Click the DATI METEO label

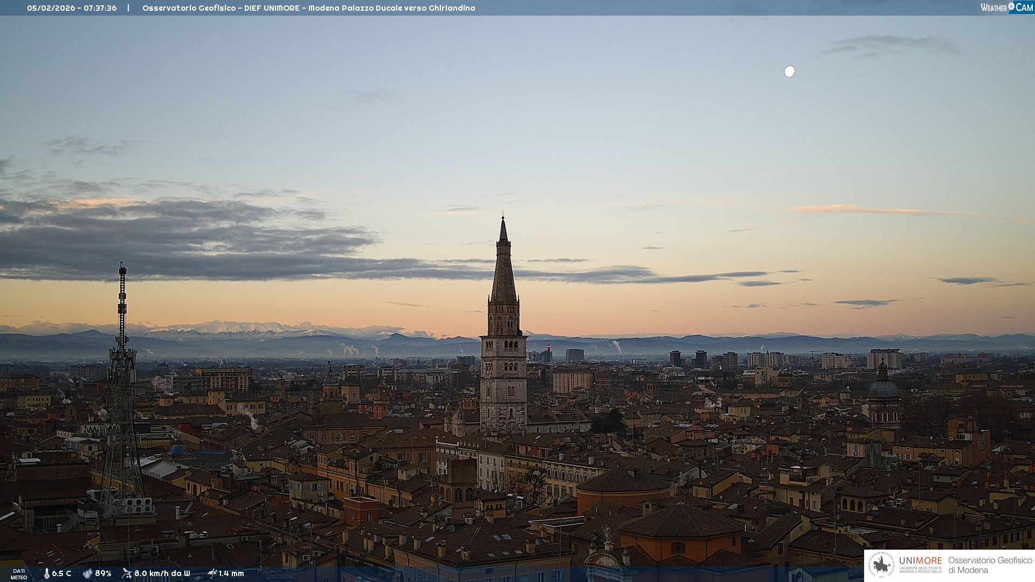point(18,574)
